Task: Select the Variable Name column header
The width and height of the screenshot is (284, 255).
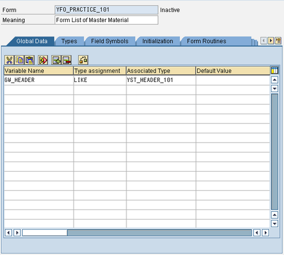Action: (x=38, y=71)
